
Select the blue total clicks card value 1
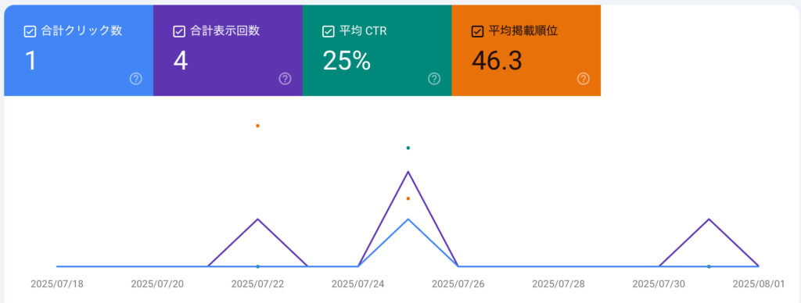[x=31, y=61]
